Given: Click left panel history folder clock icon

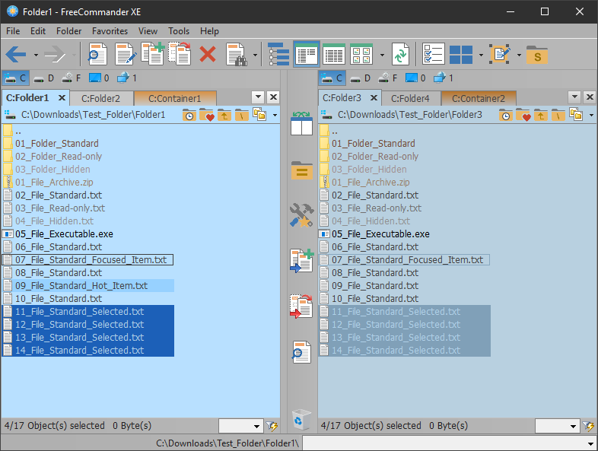Looking at the screenshot, I should pos(189,115).
